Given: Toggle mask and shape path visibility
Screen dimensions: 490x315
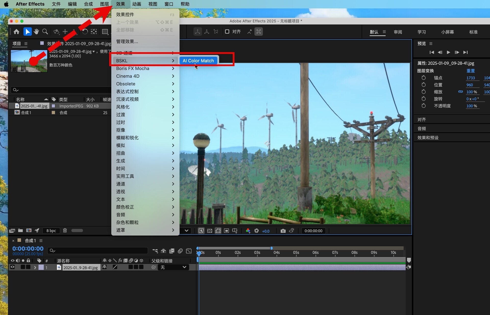Looking at the screenshot, I should pyautogui.click(x=218, y=231).
